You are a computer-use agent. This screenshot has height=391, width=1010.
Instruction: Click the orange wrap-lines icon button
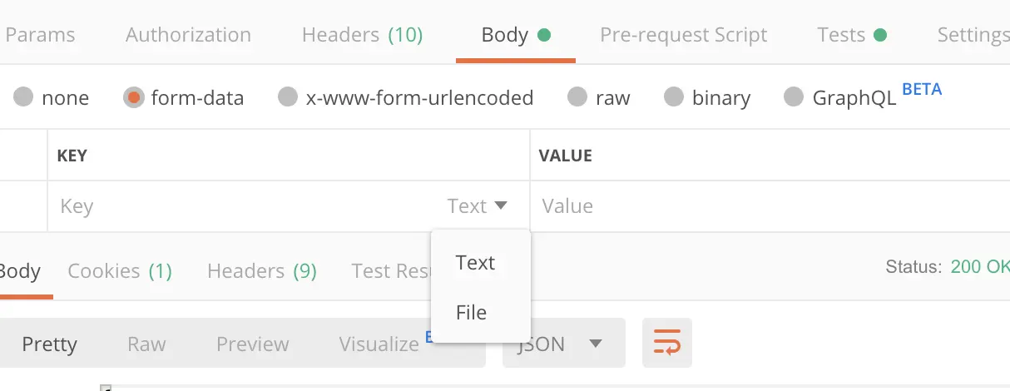click(667, 343)
